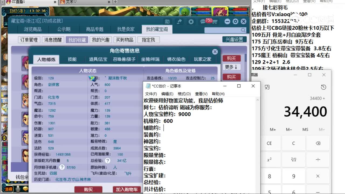This screenshot has height=194, width=345.
Task: Click the help icon next to 总经验
Action: tap(108, 161)
